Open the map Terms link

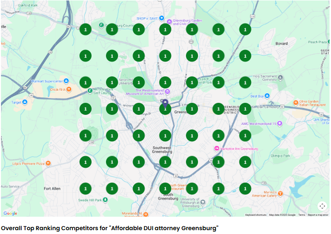(x=302, y=215)
